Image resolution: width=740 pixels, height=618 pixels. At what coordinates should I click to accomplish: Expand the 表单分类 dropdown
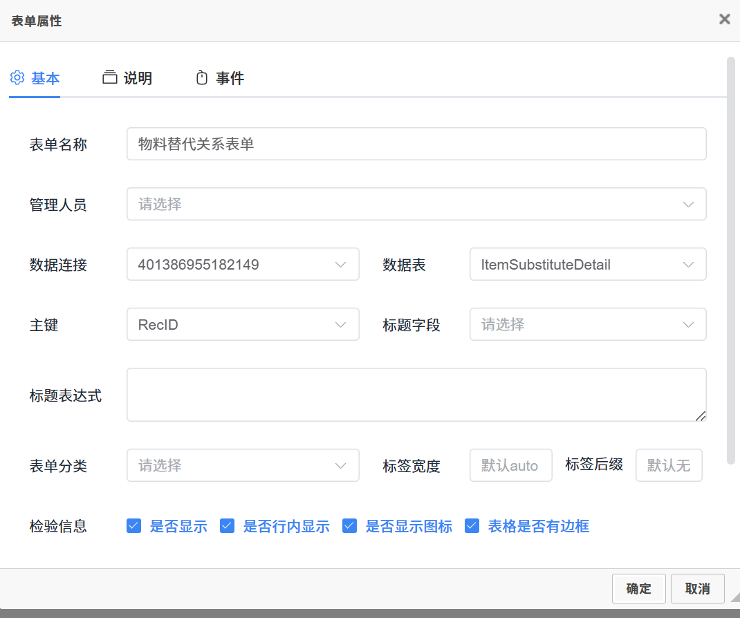coord(242,465)
